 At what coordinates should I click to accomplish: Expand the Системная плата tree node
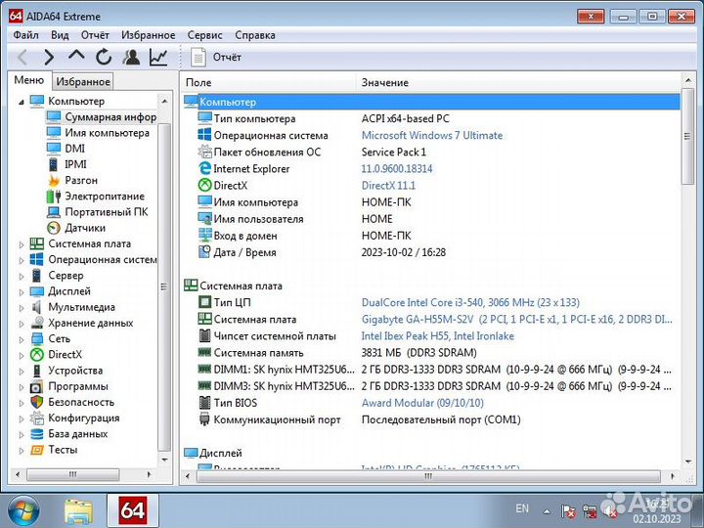point(22,244)
